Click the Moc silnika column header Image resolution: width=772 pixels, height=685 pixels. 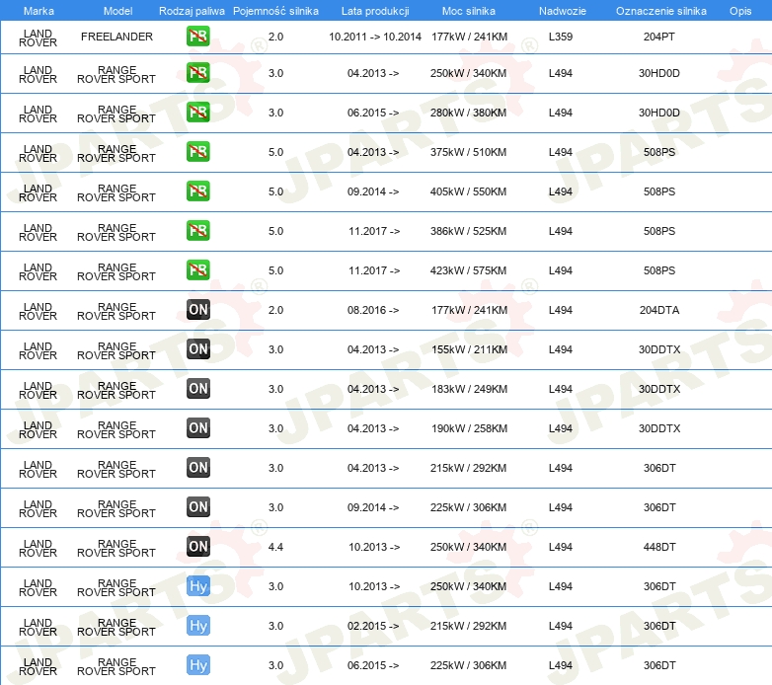pos(469,11)
